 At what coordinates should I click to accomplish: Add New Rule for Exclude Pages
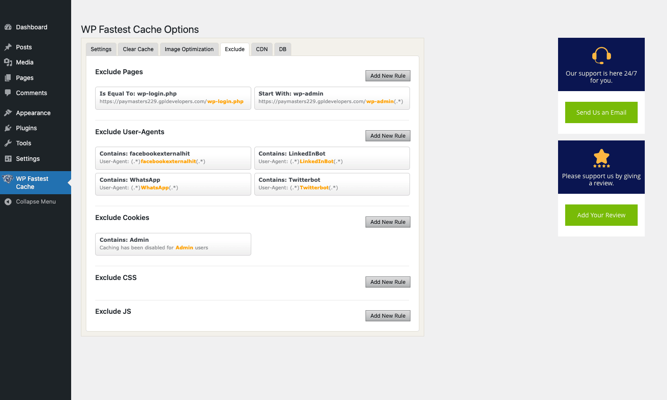pos(388,76)
